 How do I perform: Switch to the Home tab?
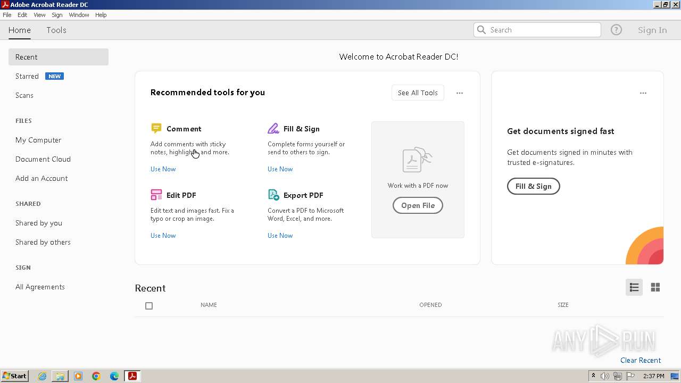tap(20, 30)
